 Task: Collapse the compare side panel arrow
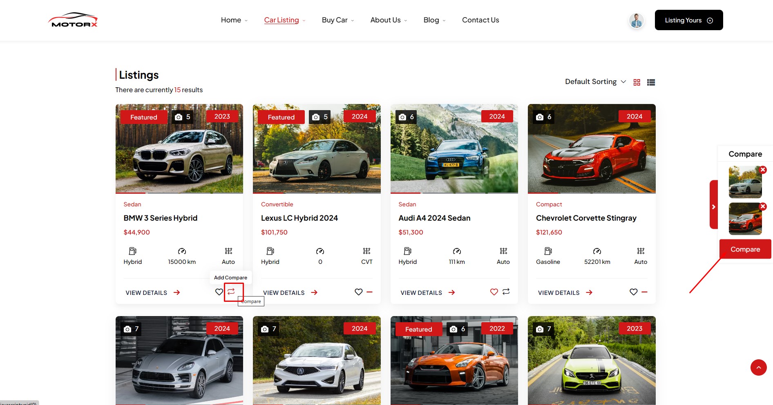coord(714,207)
